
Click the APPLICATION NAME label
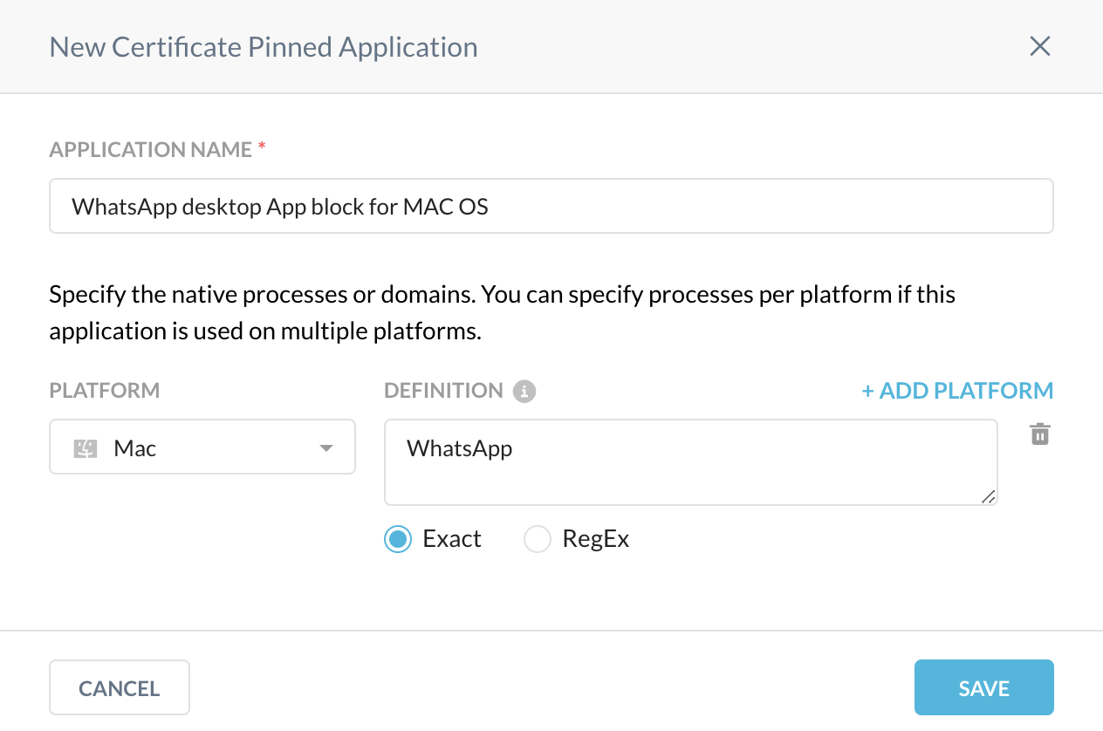(151, 150)
